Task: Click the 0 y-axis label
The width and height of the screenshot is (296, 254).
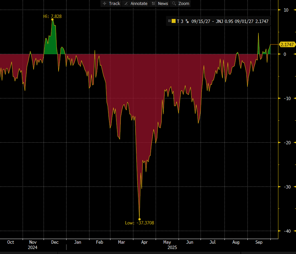Action: 285,54
